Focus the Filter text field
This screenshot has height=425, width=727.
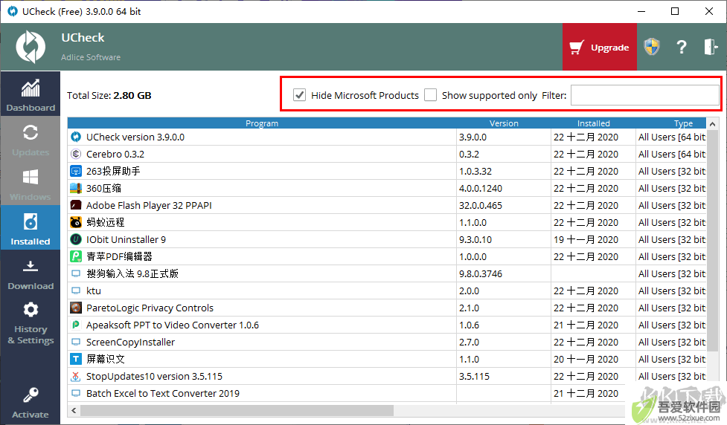[644, 95]
